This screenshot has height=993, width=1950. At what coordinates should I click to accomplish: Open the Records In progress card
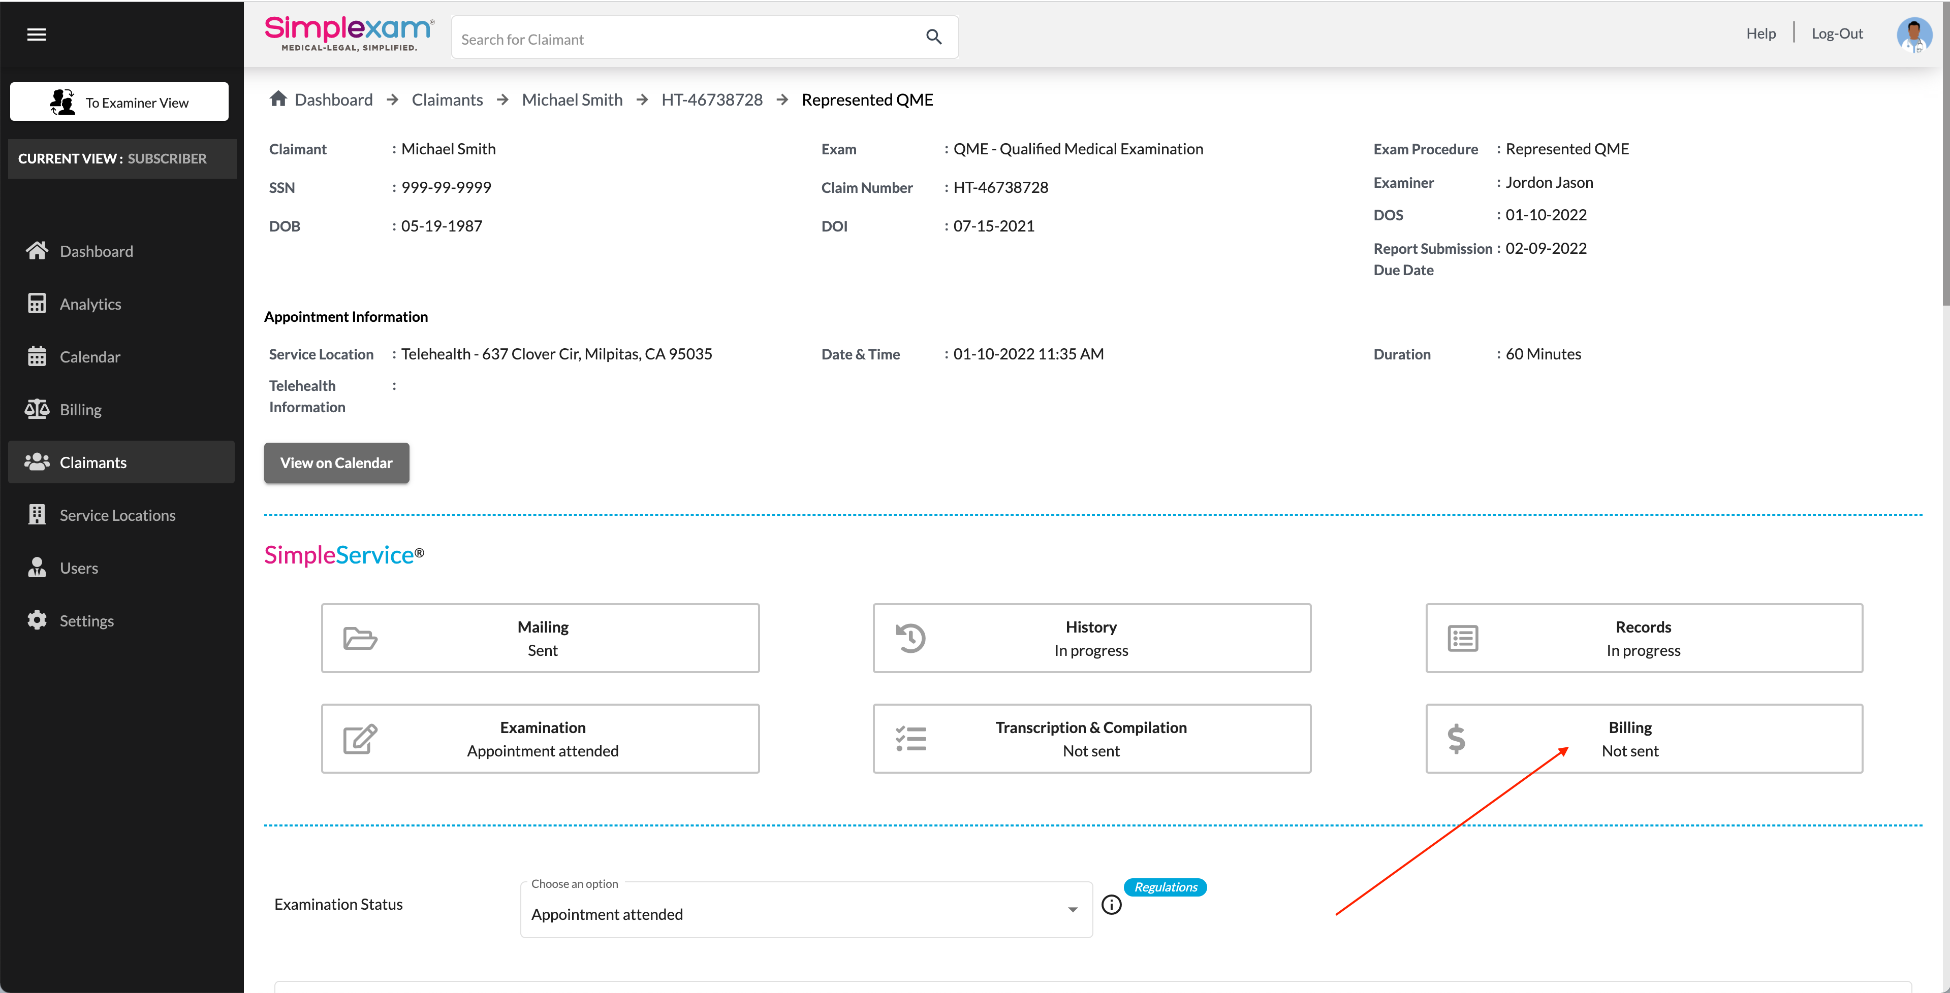pos(1644,638)
